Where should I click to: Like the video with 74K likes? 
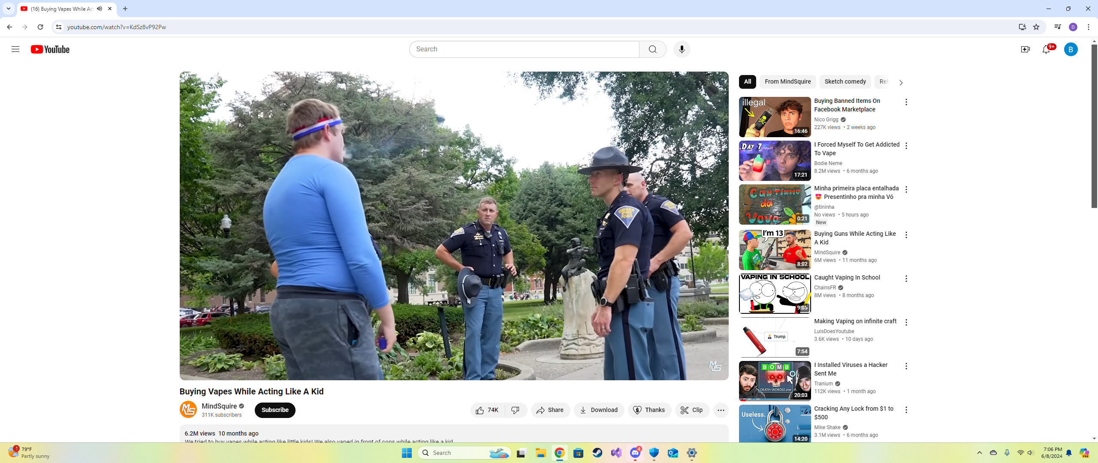[487, 410]
